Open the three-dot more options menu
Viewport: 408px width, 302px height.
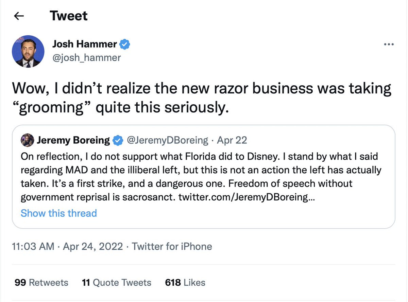pyautogui.click(x=388, y=45)
